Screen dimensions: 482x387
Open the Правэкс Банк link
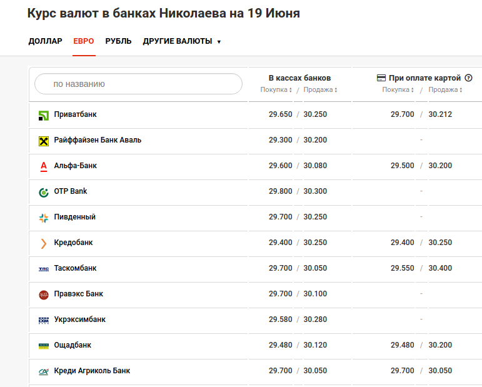[x=78, y=294]
